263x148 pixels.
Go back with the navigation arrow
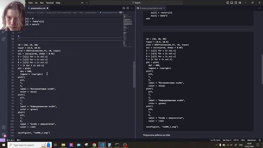coord(82,3)
